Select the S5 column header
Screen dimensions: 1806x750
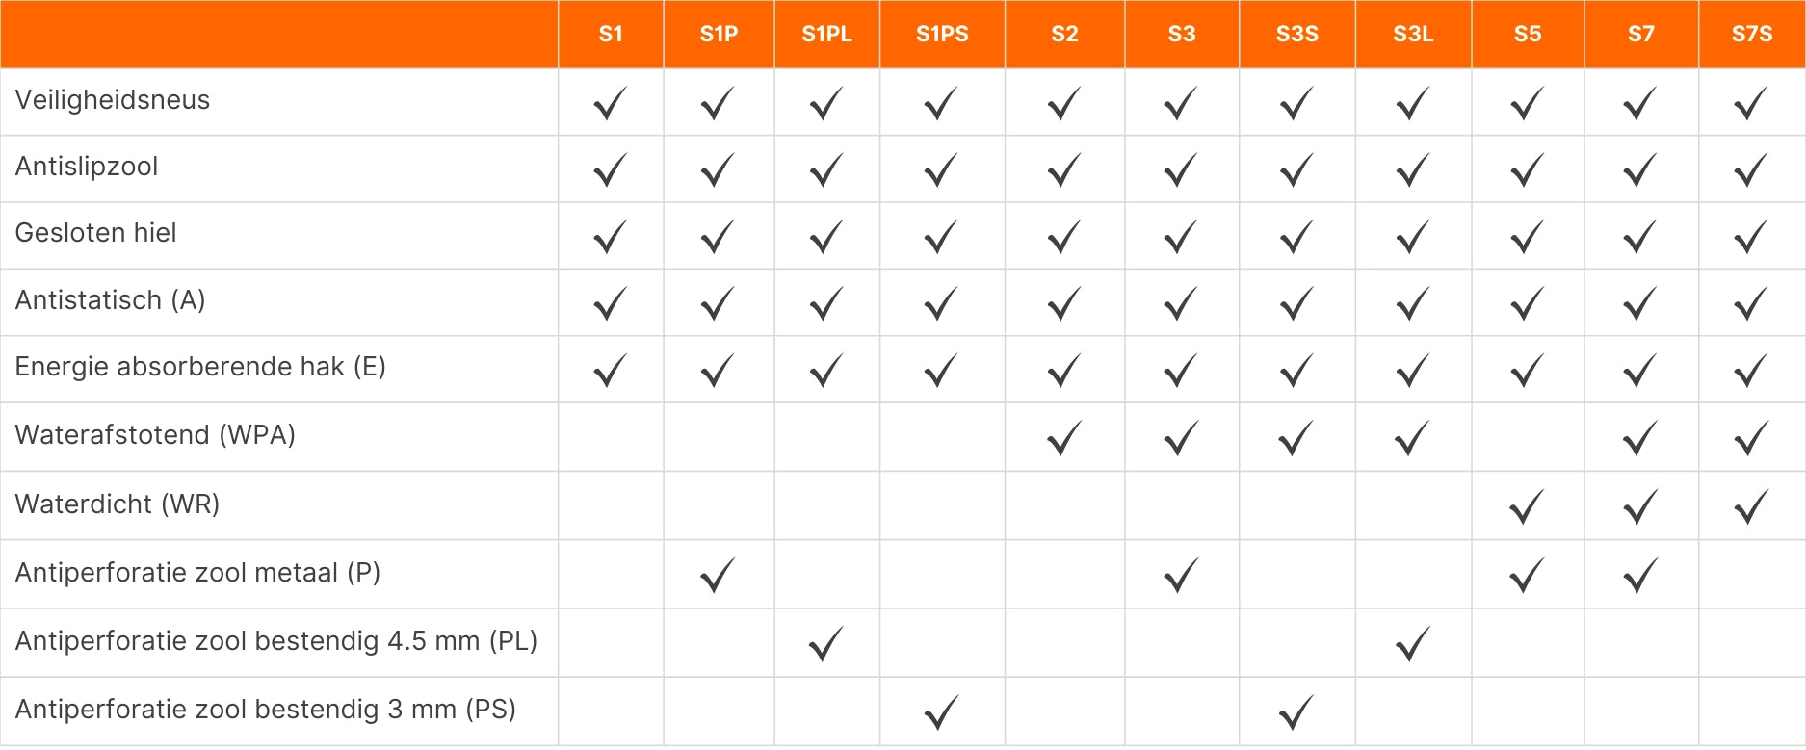[1527, 35]
